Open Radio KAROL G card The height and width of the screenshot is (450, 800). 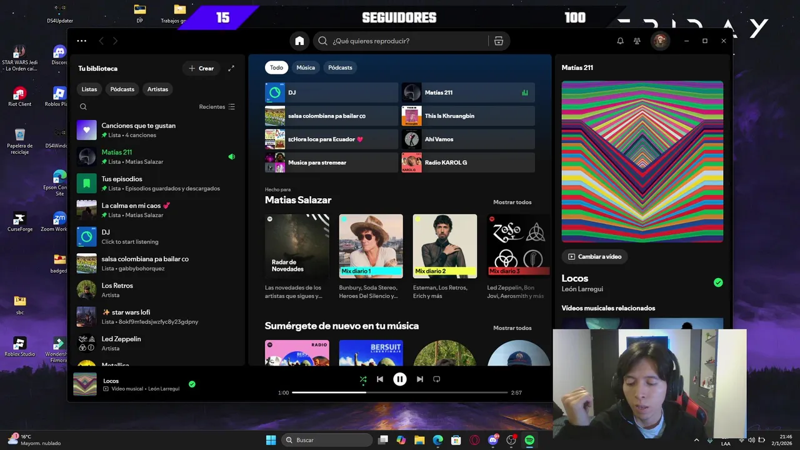[x=467, y=162]
